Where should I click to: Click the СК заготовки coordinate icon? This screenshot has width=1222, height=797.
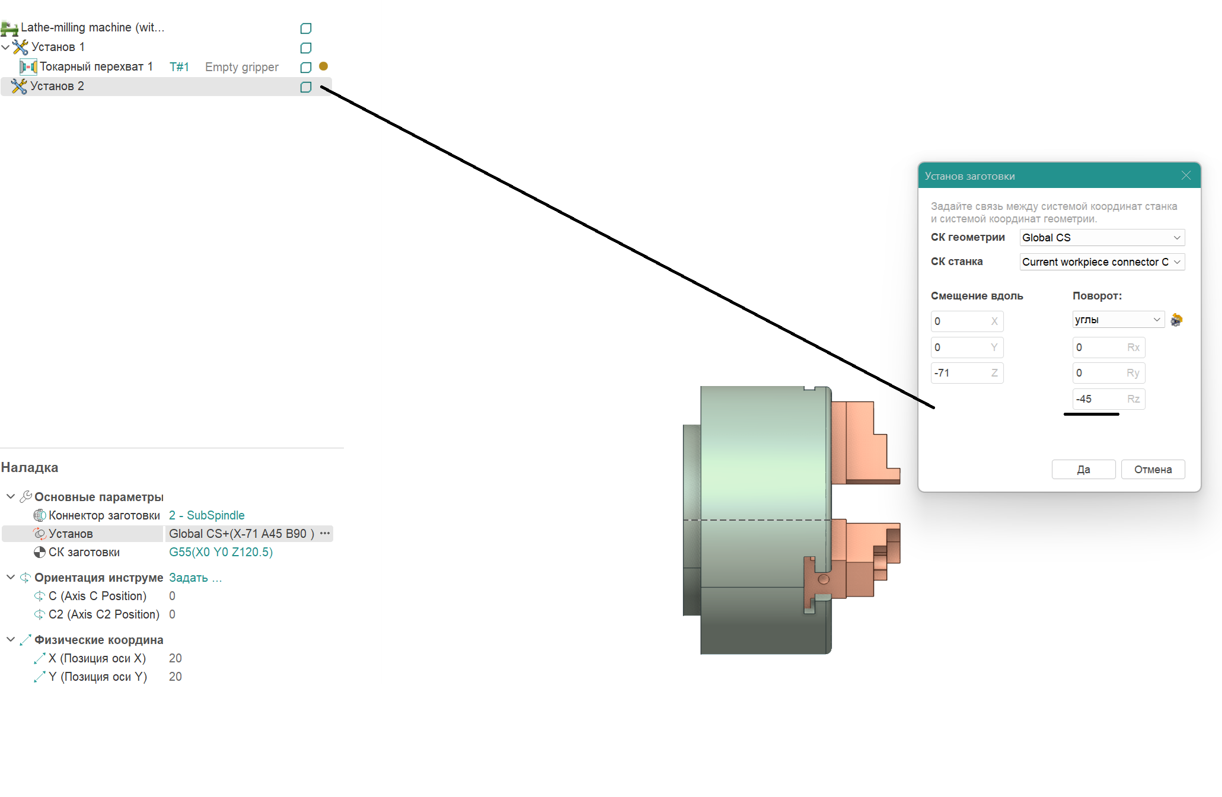click(x=40, y=552)
